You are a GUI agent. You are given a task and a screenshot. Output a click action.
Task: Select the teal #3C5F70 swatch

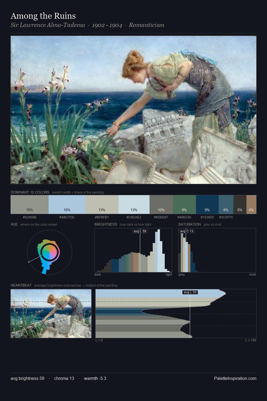coord(226,205)
